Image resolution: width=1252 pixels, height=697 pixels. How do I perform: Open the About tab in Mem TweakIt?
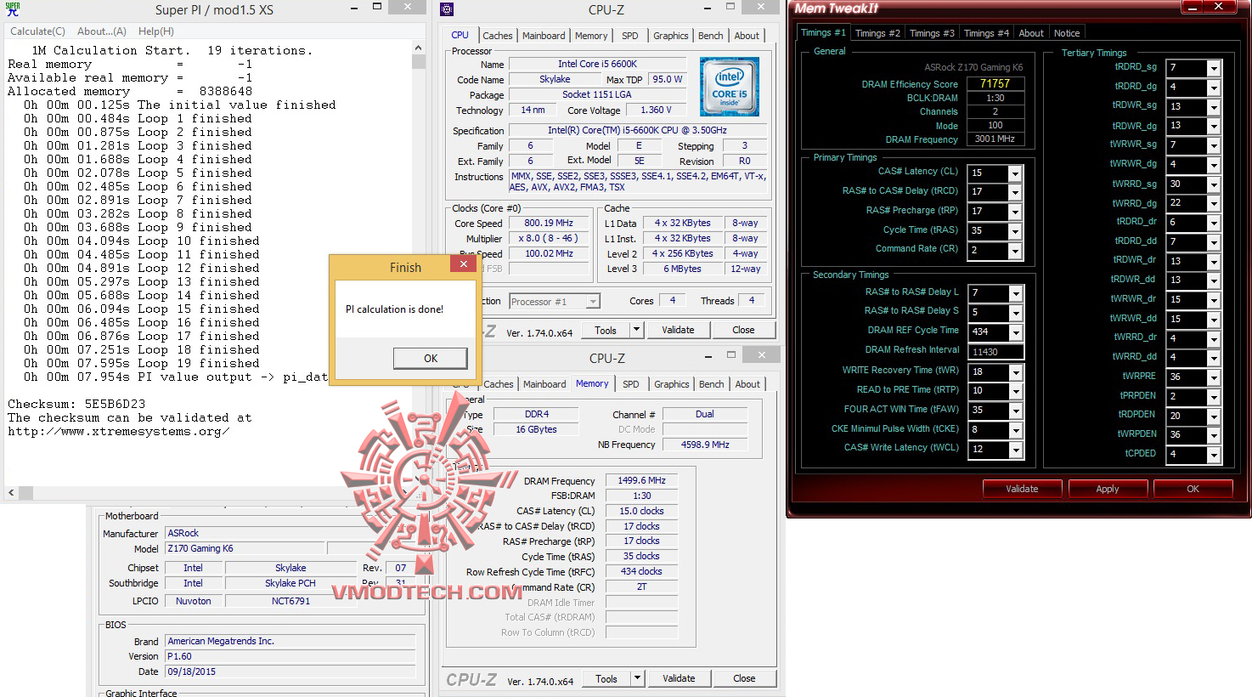[x=1031, y=33]
